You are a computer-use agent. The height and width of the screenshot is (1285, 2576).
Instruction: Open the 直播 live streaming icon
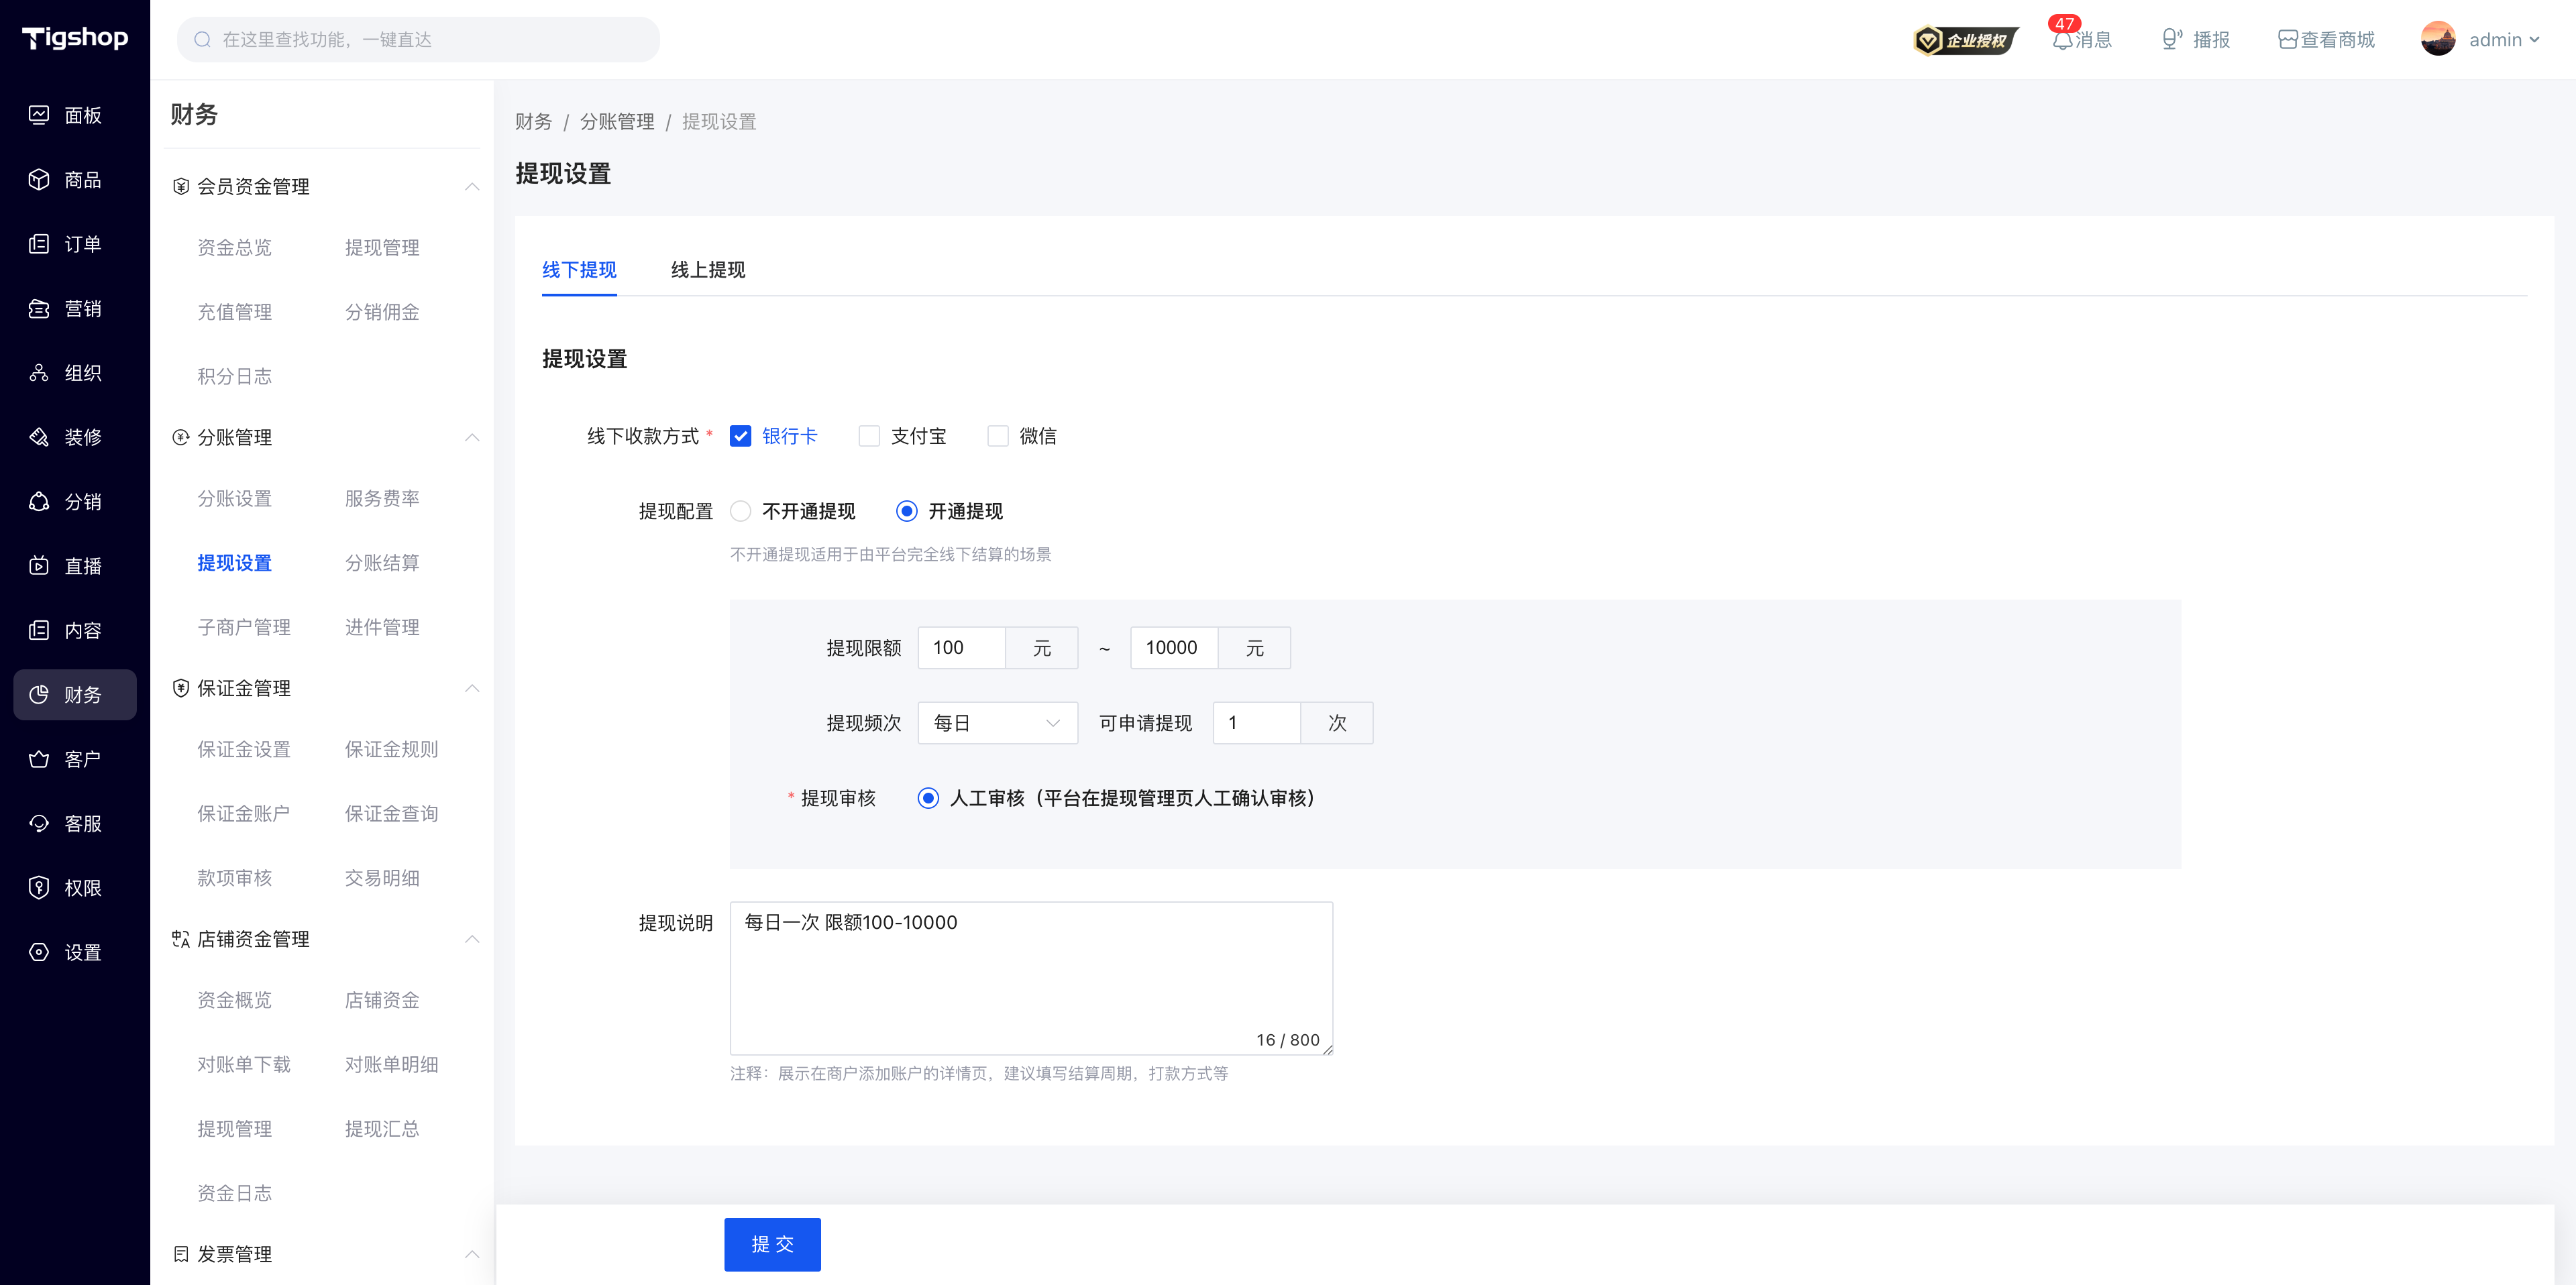coord(39,566)
